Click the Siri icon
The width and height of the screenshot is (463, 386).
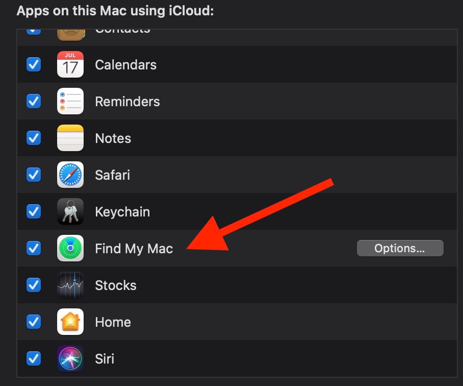[x=70, y=358]
